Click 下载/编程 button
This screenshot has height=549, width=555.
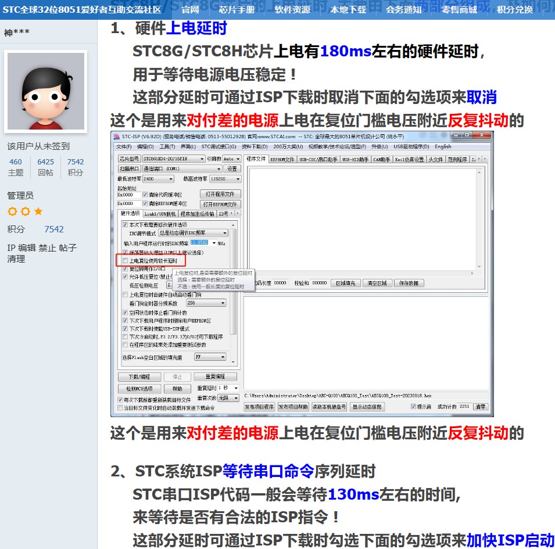click(139, 376)
